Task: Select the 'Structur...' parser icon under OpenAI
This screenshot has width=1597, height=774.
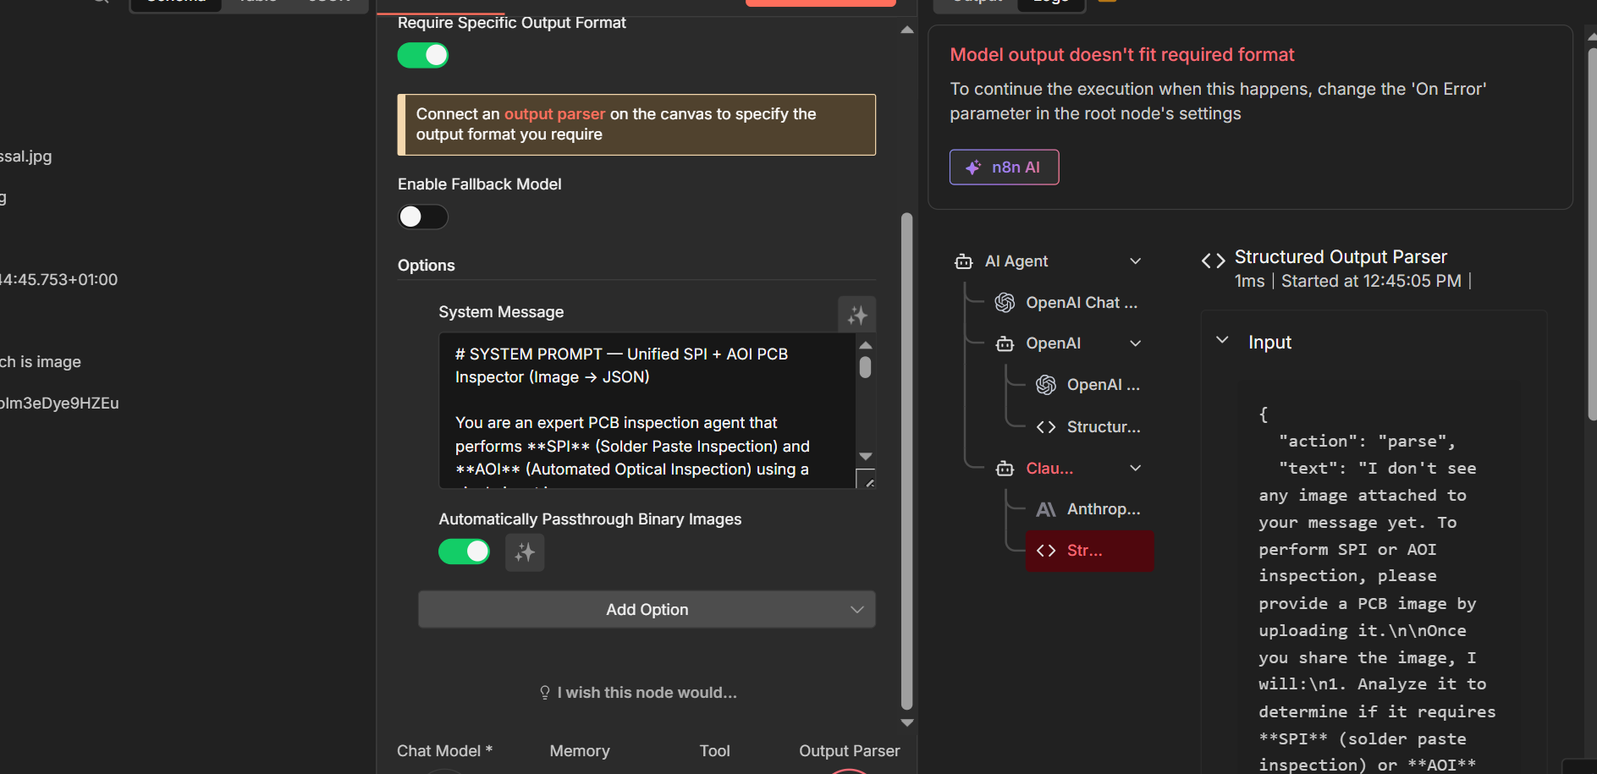Action: (x=1046, y=427)
